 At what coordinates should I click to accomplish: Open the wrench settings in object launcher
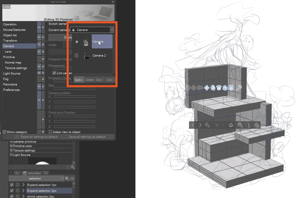point(207,125)
